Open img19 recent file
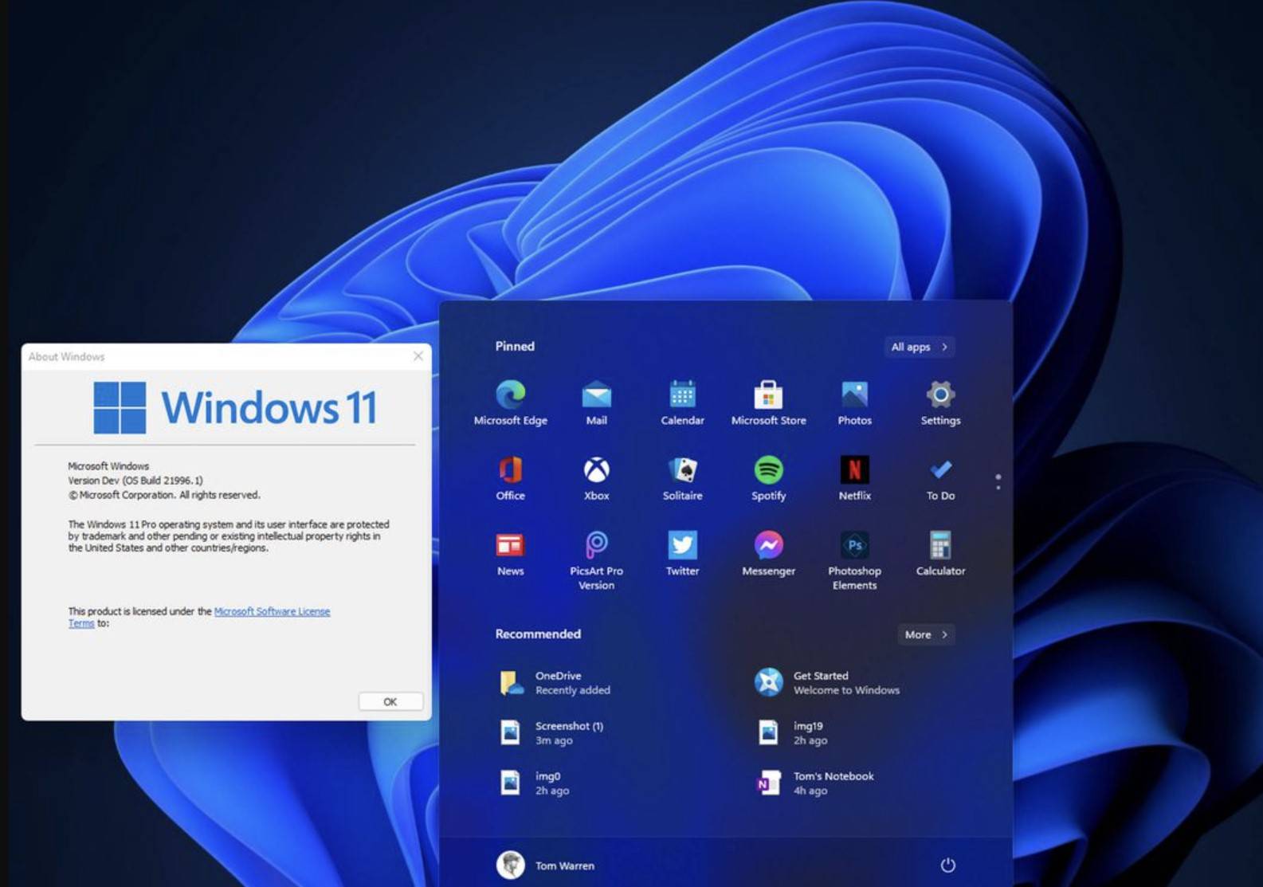This screenshot has width=1263, height=887. (792, 733)
